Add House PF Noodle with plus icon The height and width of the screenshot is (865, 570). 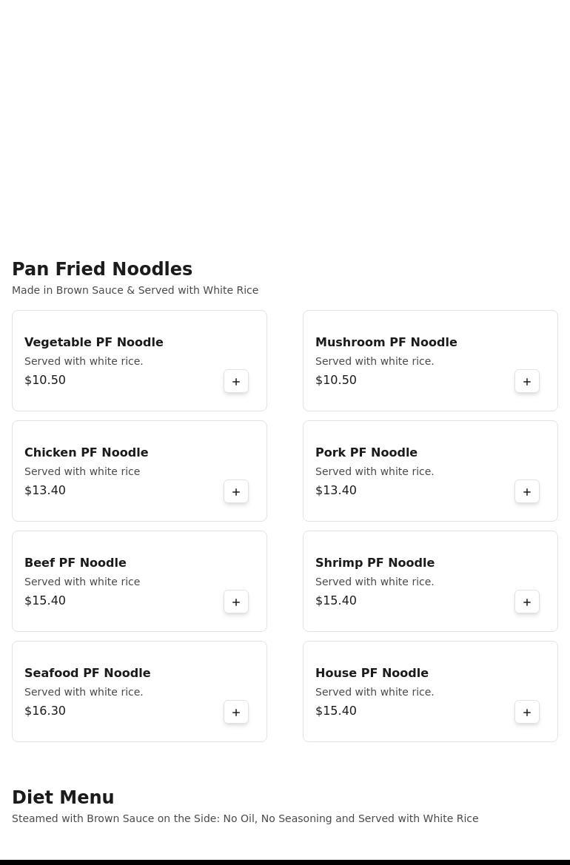pyautogui.click(x=526, y=712)
